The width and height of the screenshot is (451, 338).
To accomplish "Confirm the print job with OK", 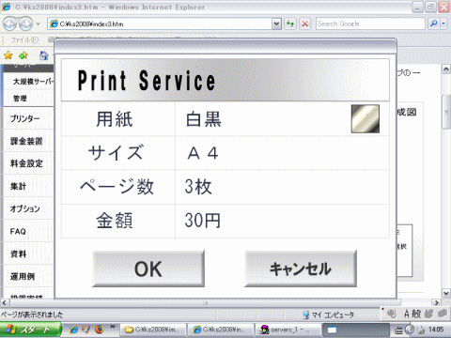I will pyautogui.click(x=148, y=269).
